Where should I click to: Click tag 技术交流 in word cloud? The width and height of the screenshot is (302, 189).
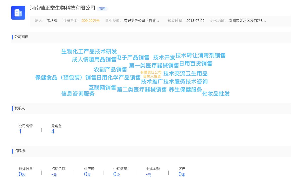[174, 74]
